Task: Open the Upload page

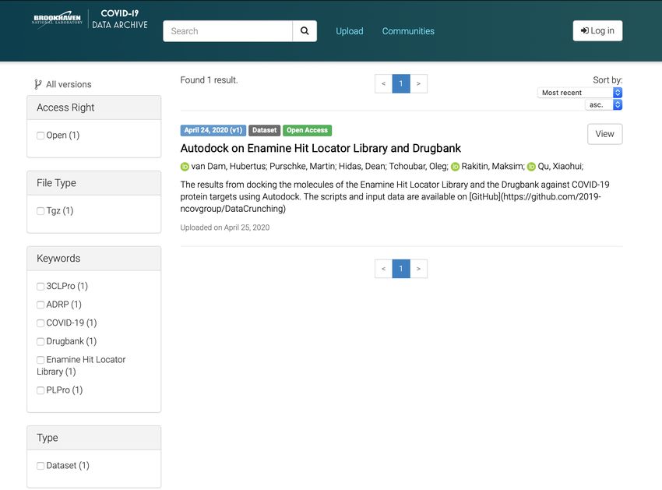Action: click(350, 31)
